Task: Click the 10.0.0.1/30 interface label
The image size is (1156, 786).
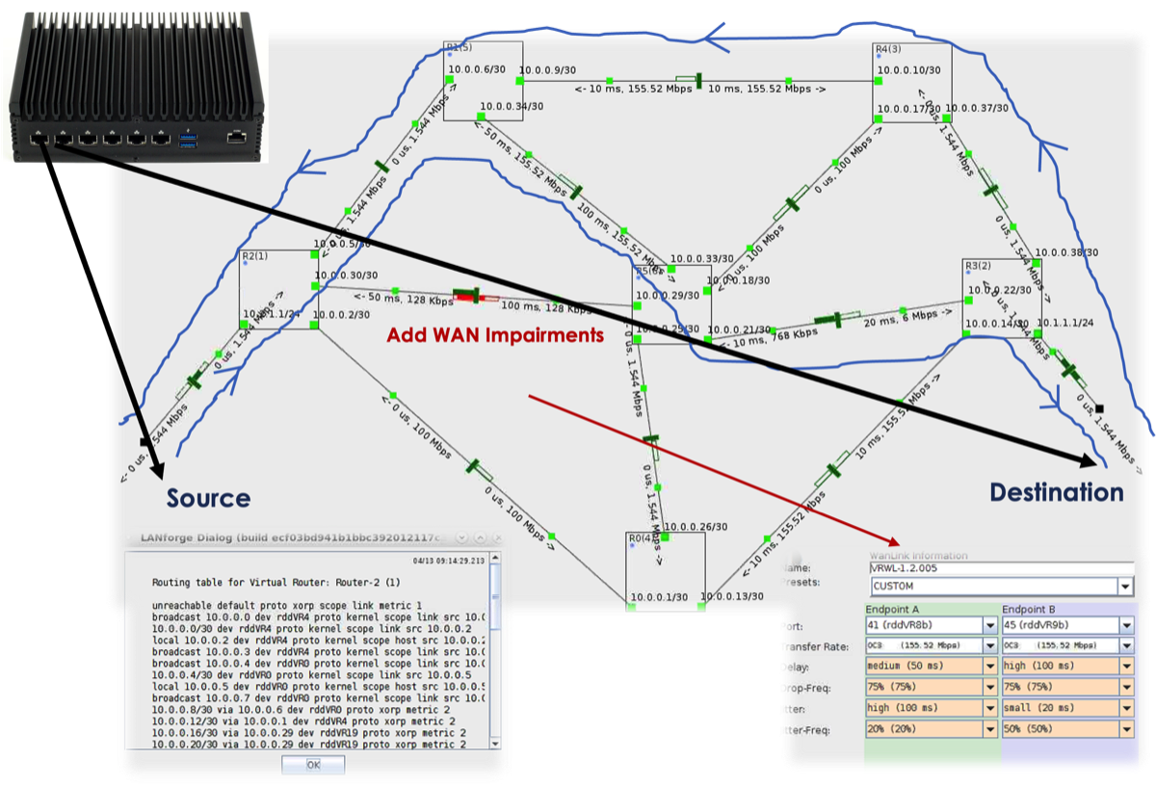Action: coord(660,598)
